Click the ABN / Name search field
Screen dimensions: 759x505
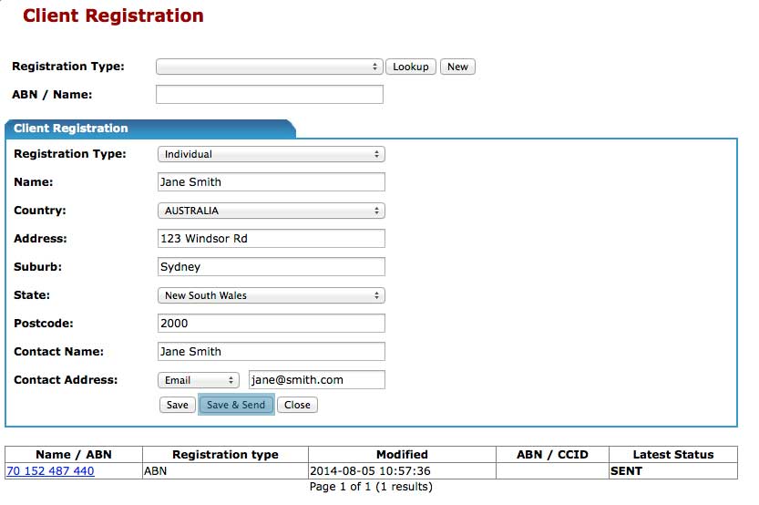coord(269,95)
